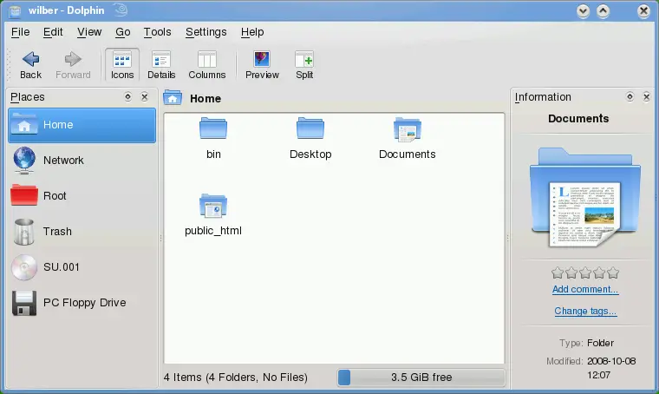Open the Tools menu
The width and height of the screenshot is (659, 394).
(x=157, y=32)
